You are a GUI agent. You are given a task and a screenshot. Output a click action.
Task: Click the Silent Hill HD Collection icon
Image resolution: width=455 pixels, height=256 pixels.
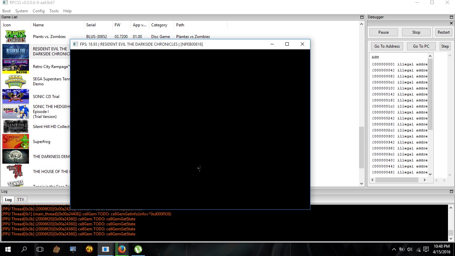tap(16, 126)
